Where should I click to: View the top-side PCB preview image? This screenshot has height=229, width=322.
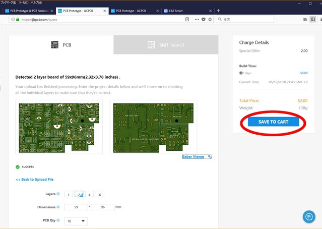tap(59, 127)
